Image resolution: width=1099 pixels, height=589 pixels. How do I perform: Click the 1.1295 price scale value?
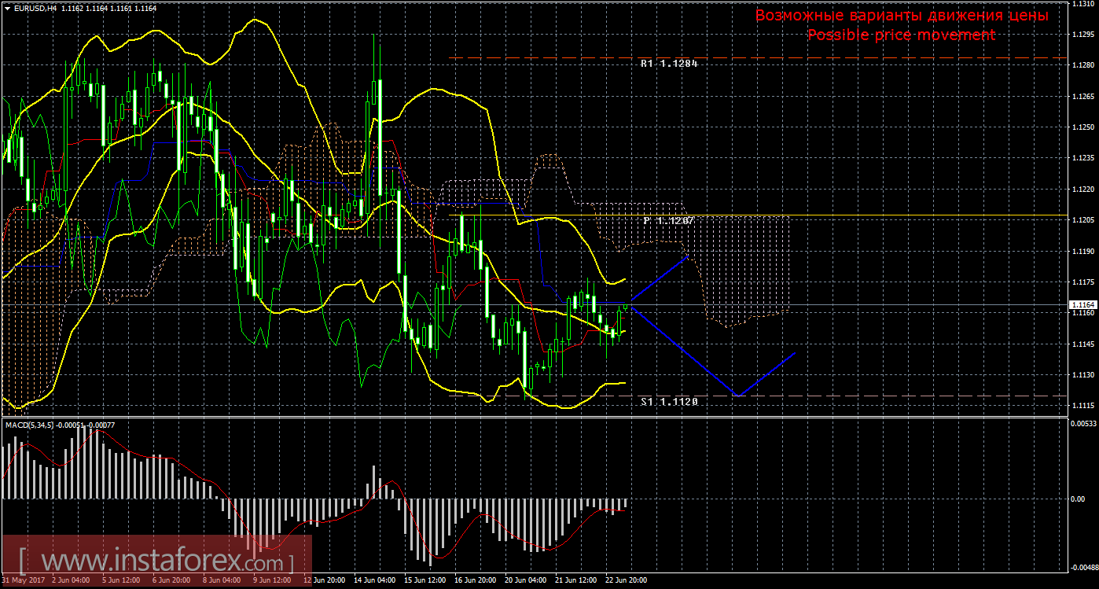(1082, 35)
